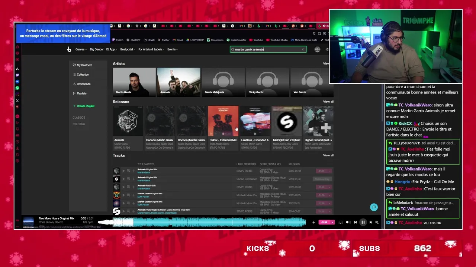
Task: Open the NYE 2026 playlist
Action: pyautogui.click(x=79, y=124)
